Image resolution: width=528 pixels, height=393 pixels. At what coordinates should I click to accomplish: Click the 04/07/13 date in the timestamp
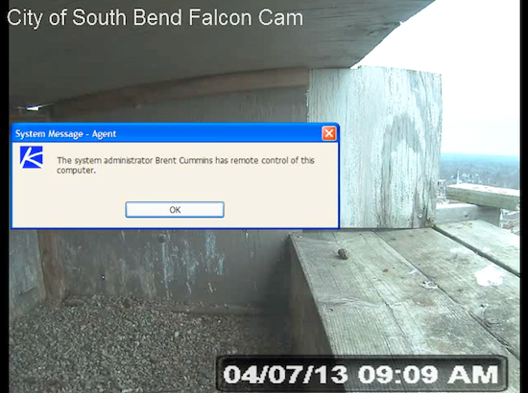coord(285,374)
